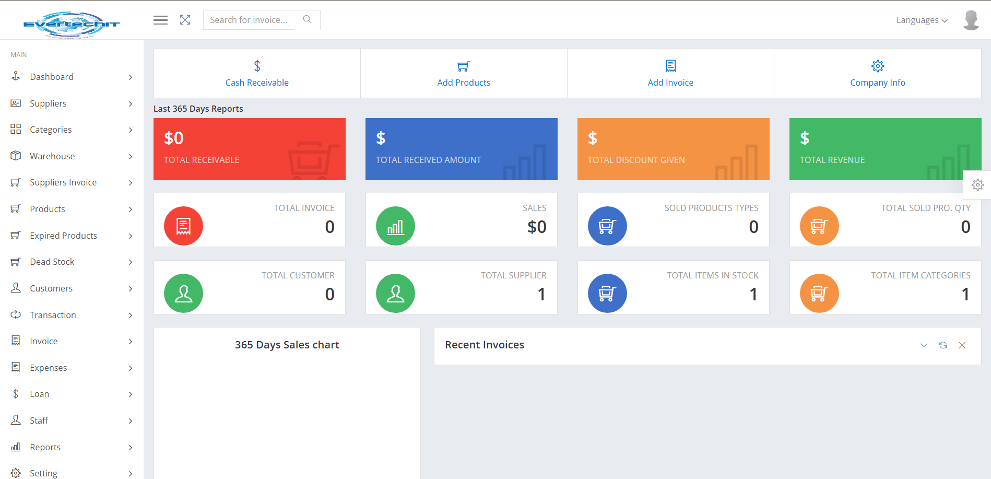Image resolution: width=991 pixels, height=479 pixels.
Task: Click the red Total Invoice receipt icon
Action: (x=183, y=226)
